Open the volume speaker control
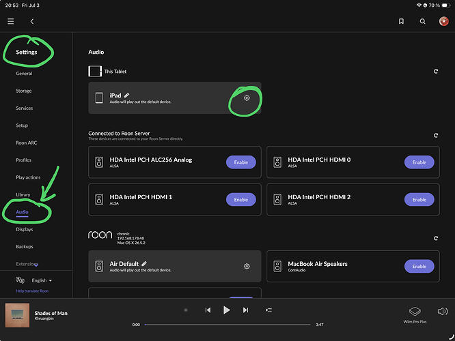 coord(443,312)
